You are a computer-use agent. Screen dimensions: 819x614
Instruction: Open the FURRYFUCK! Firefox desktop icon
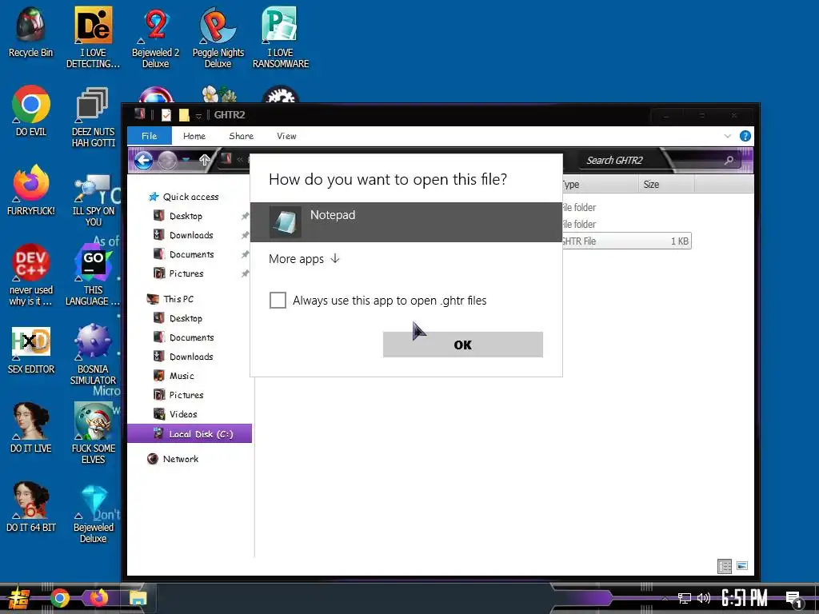click(x=31, y=190)
